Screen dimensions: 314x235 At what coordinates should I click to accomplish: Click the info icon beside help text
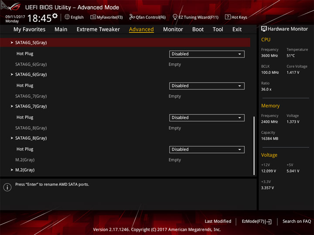click(7, 187)
